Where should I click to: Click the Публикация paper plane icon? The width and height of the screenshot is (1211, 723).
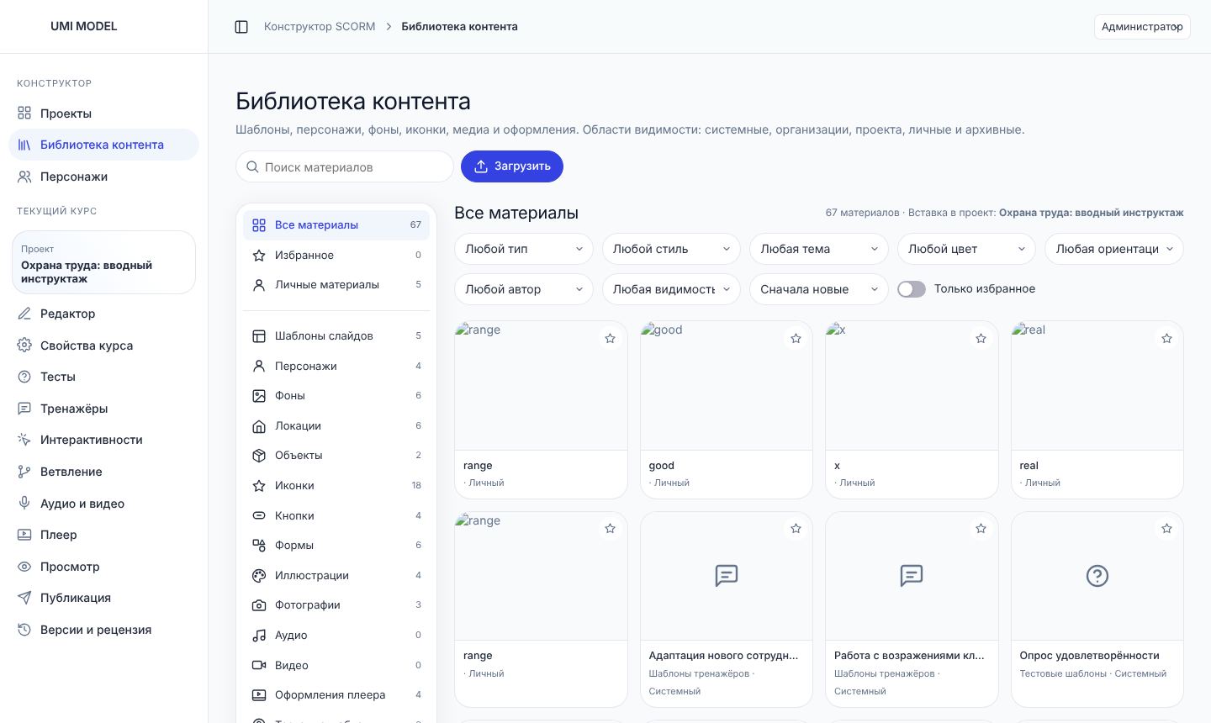24,598
